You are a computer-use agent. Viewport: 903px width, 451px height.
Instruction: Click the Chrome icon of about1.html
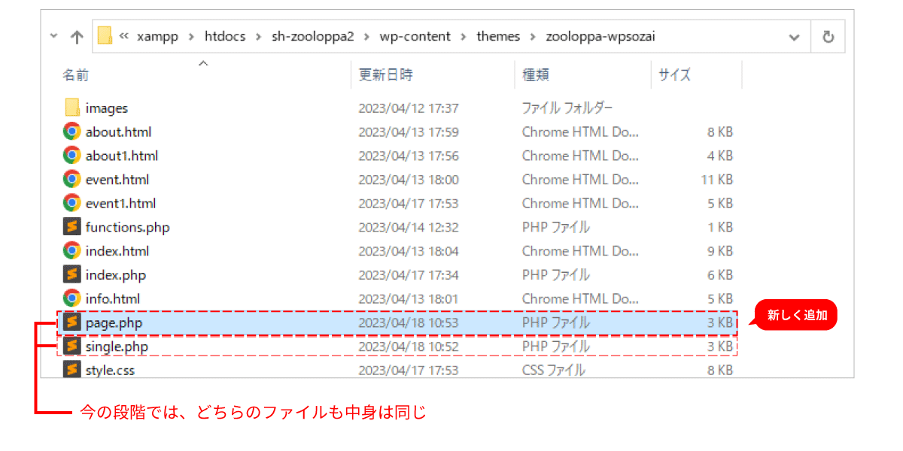coord(72,156)
